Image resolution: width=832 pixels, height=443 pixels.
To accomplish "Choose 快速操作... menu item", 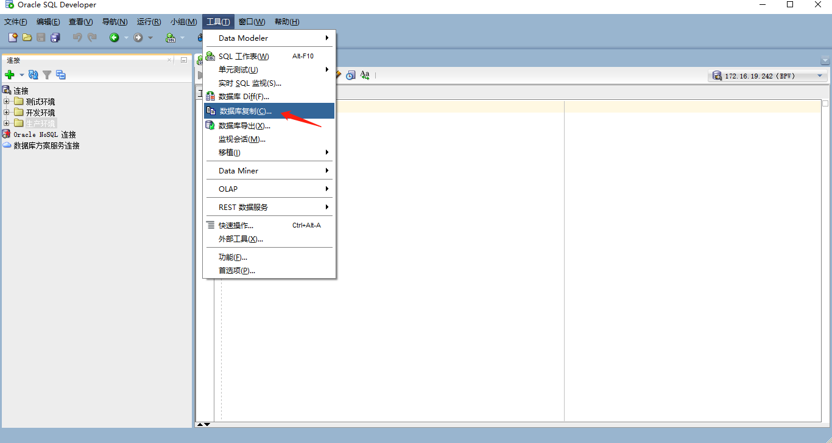I will 269,225.
